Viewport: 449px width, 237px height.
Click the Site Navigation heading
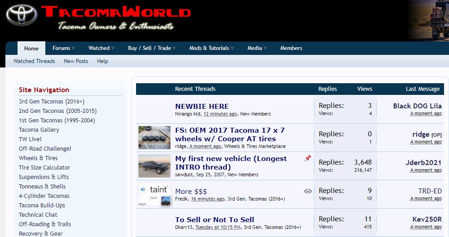44,90
